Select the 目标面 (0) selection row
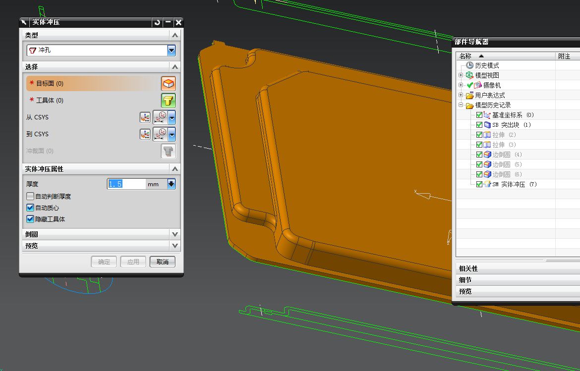This screenshot has height=371, width=580. tap(93, 84)
